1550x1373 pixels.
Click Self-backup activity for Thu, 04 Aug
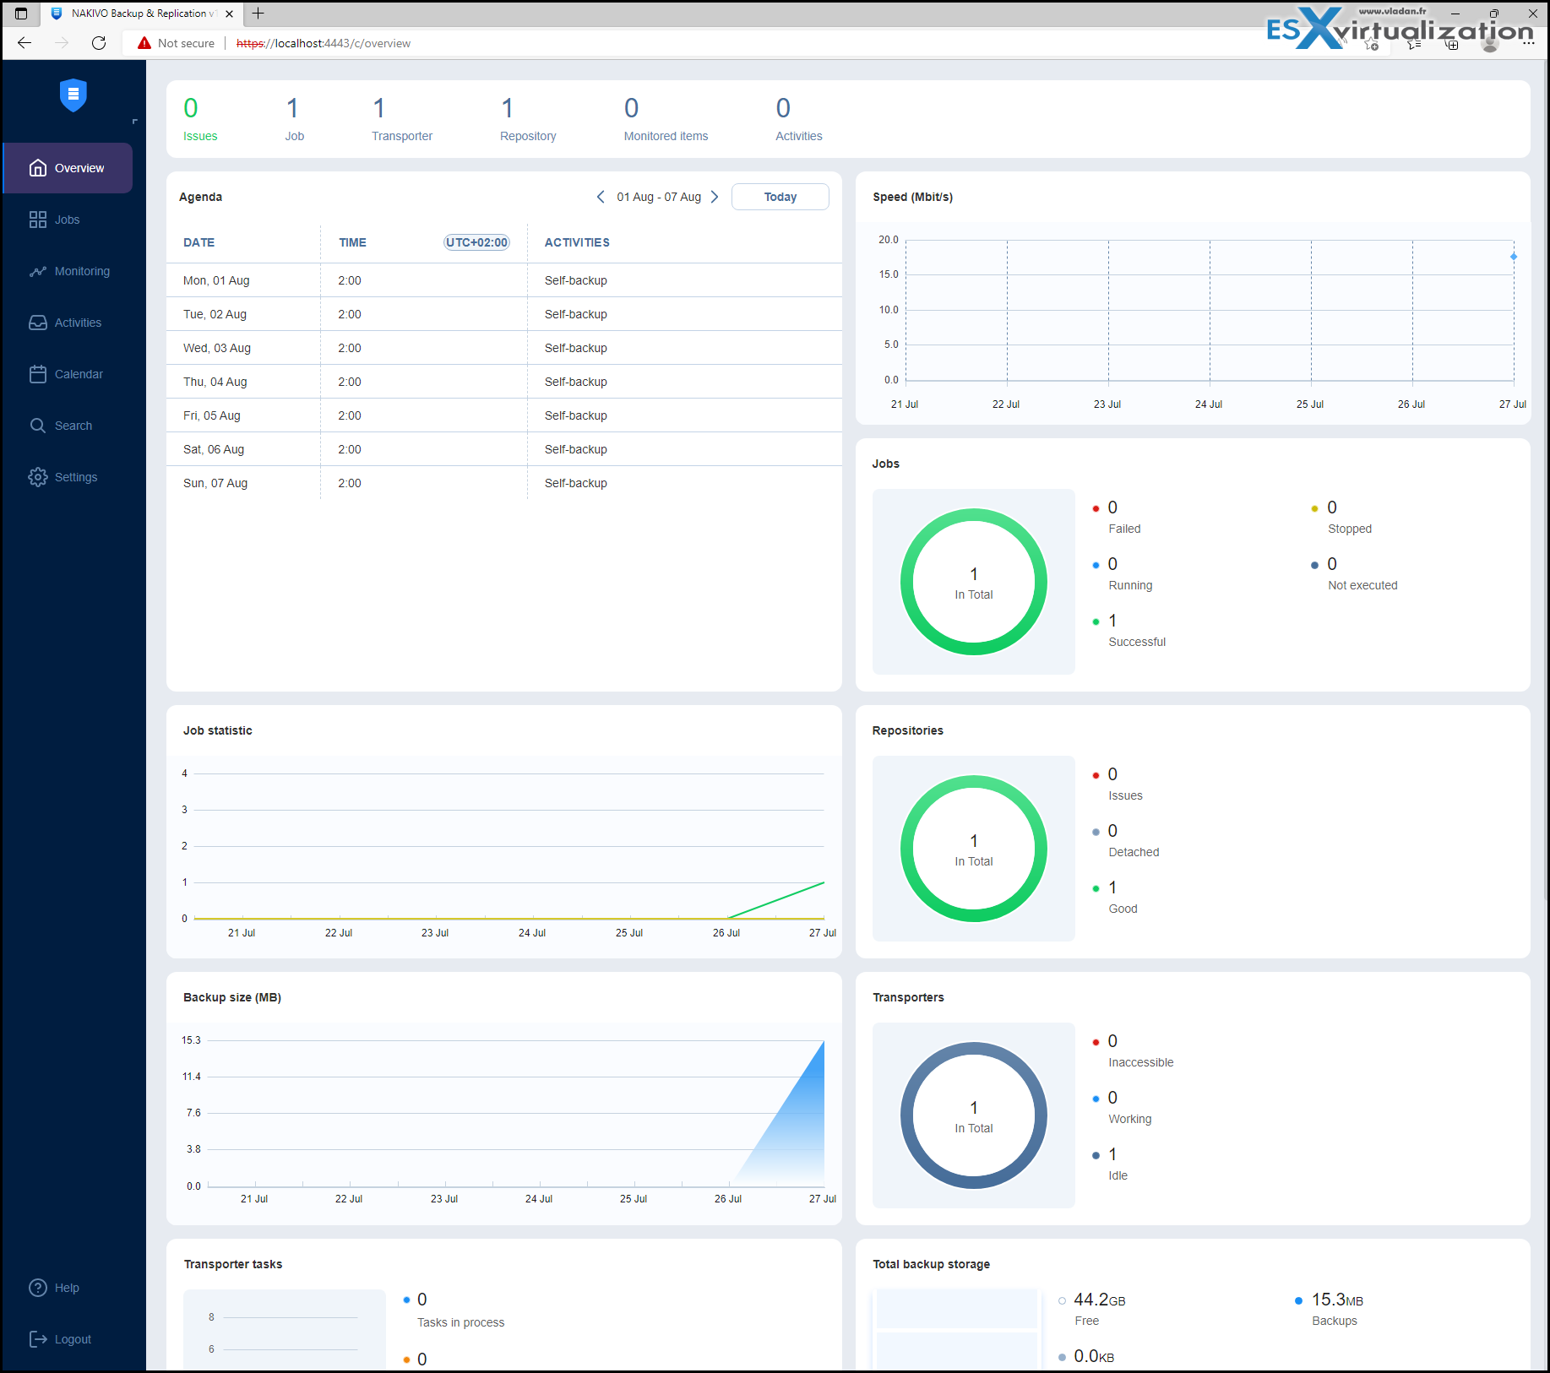(x=575, y=382)
